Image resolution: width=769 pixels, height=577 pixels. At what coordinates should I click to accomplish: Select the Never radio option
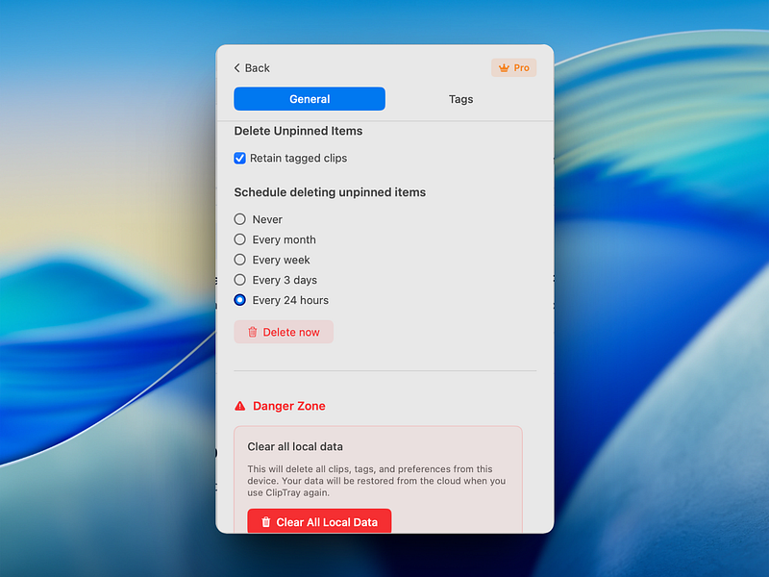(239, 219)
